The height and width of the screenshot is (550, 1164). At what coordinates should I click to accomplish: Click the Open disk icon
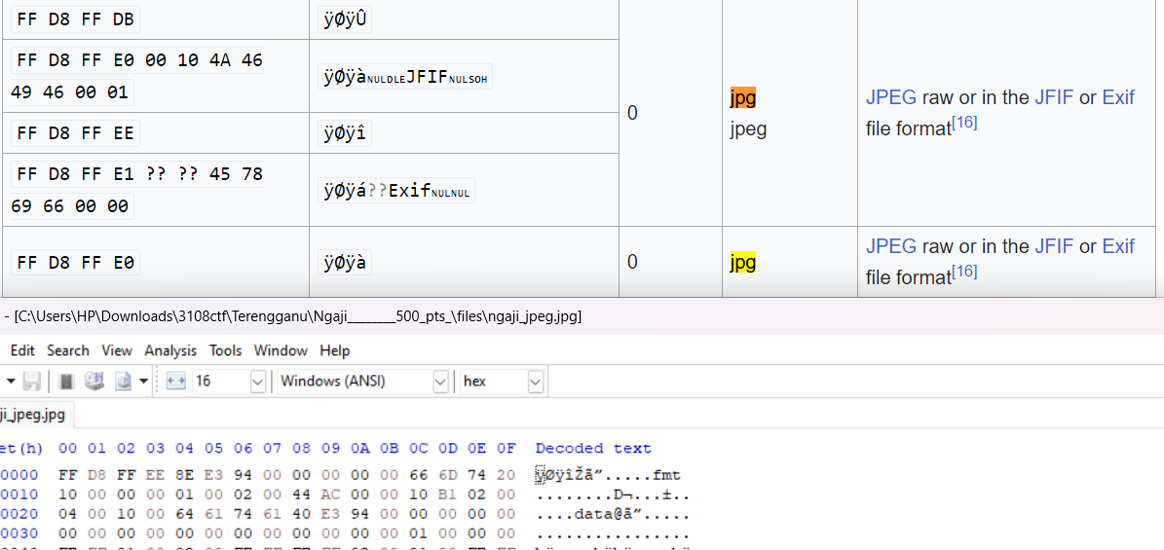click(94, 382)
